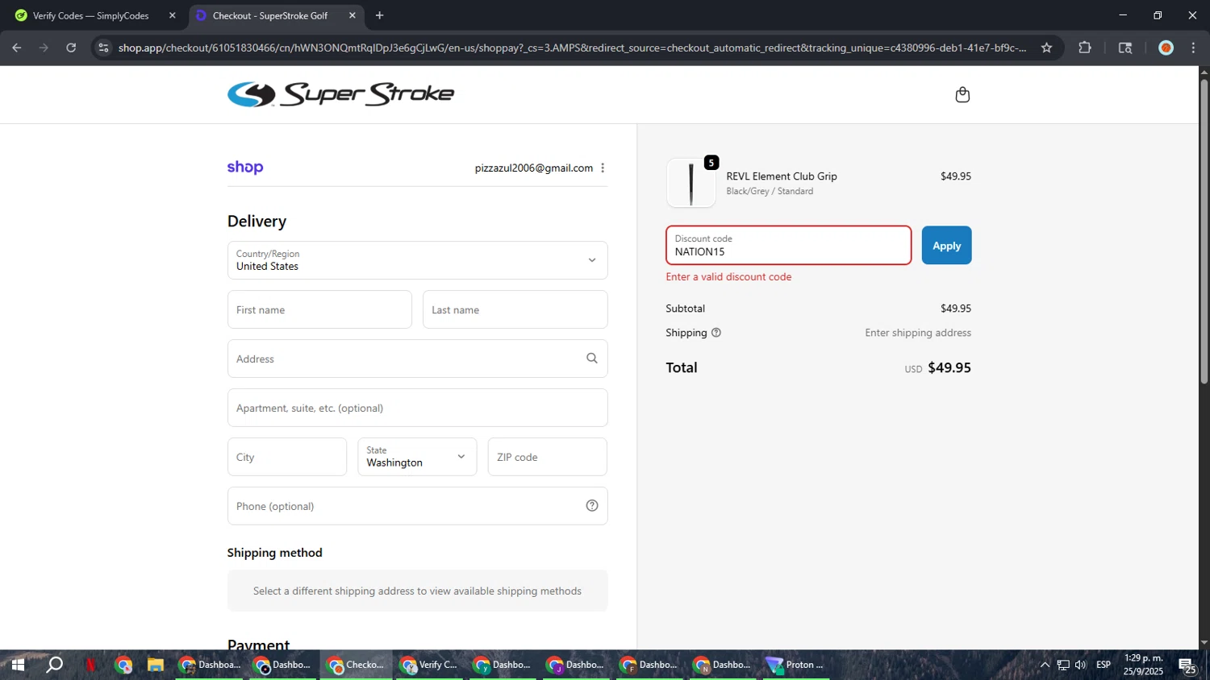1210x680 pixels.
Task: Open the notification center icon
Action: 1187,665
